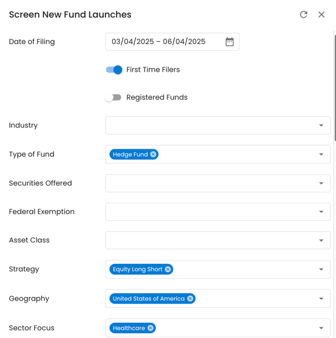Expand the Industry dropdown
The height and width of the screenshot is (338, 336).
coord(218,126)
